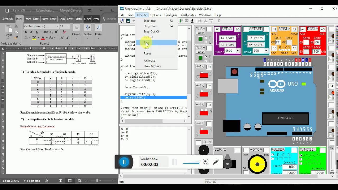Apply red font color in Word
Viewport: 338px width, 190px height.
pyautogui.click(x=43, y=38)
